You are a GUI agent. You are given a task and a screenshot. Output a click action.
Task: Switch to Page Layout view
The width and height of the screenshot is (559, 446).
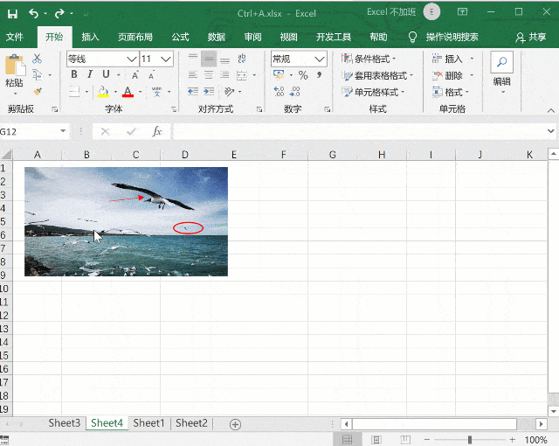[376, 440]
